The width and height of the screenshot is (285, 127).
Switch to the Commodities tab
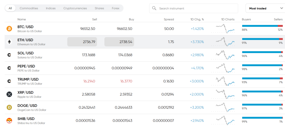(29, 8)
